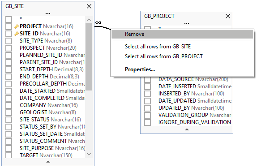Select all GB_SITE columns via asterisk checkbox
Screen dimensions: 257x168
(x=9, y=19)
